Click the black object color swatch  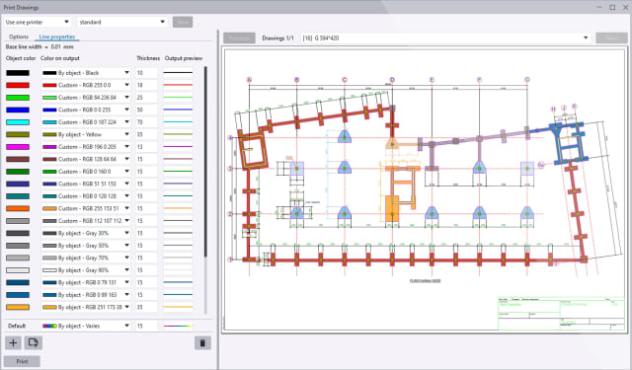[18, 73]
